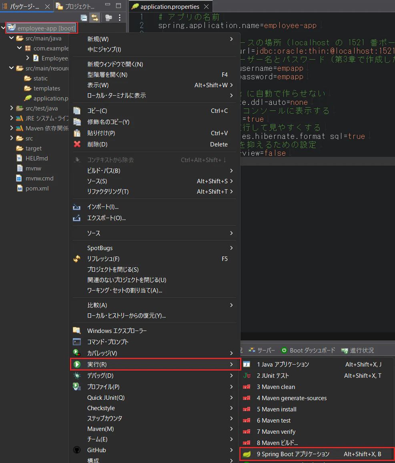The width and height of the screenshot is (395, 463).
Task: Toggle the Link with Editor button
Action: pos(95,18)
